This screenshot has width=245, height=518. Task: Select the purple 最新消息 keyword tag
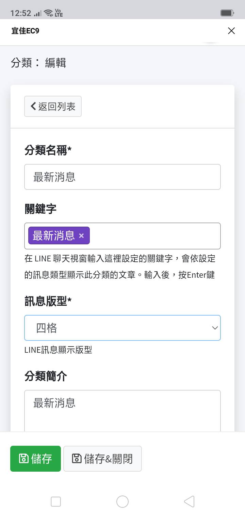pyautogui.click(x=53, y=235)
